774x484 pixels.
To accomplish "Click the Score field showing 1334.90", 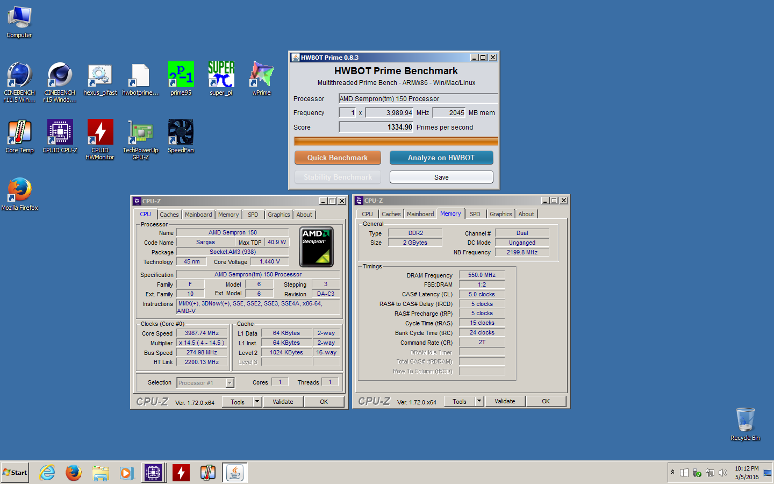I will pos(376,127).
